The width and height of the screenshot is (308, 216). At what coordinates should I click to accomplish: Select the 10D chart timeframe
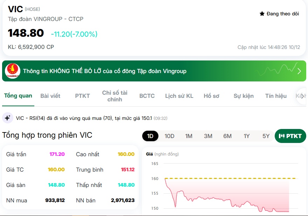pyautogui.click(x=169, y=136)
